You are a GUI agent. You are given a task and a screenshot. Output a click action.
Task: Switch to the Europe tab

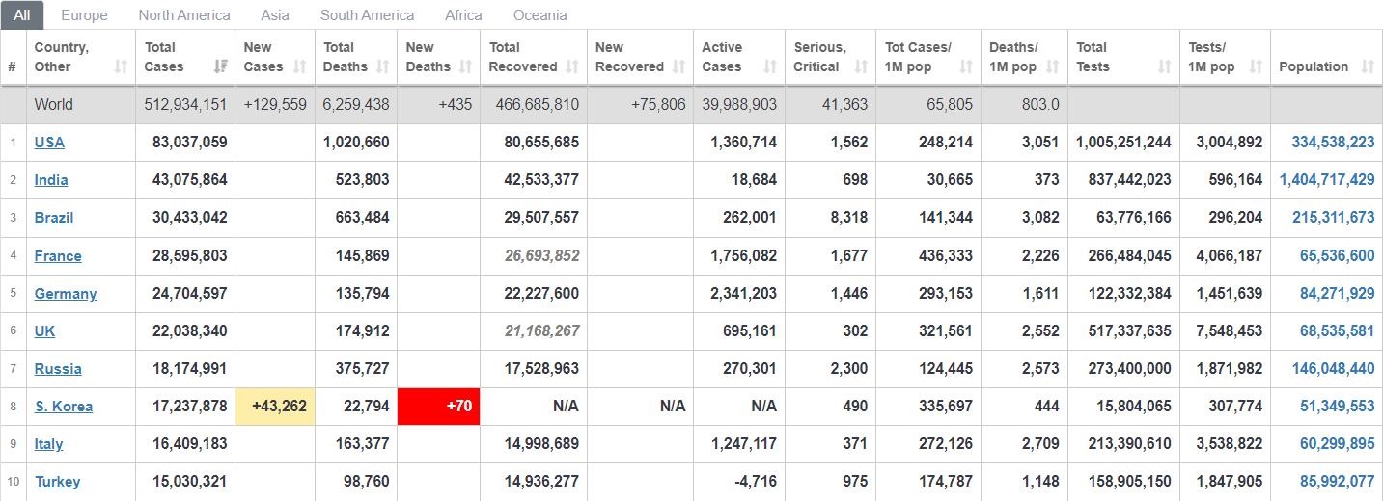[84, 15]
